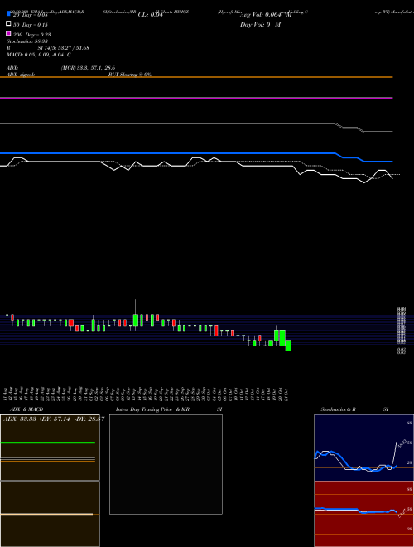
Task: Click the 'ADX & MACD' panel title
Action: (26, 409)
